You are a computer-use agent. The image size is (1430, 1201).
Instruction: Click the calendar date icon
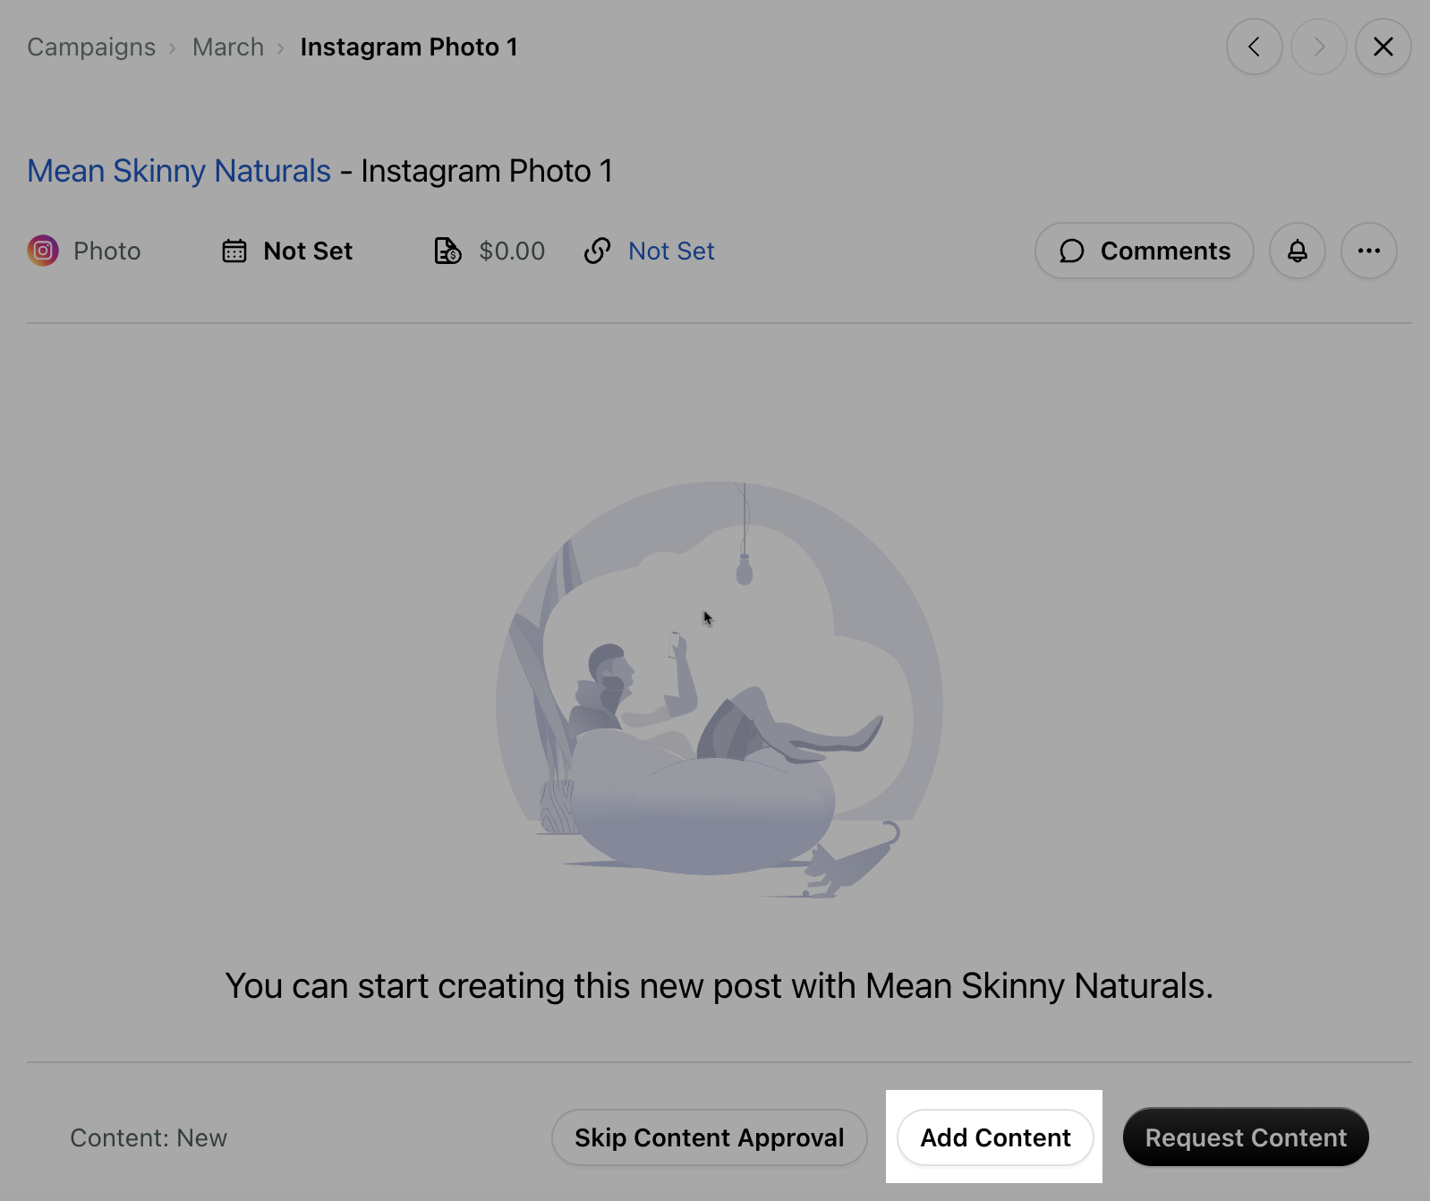point(234,251)
